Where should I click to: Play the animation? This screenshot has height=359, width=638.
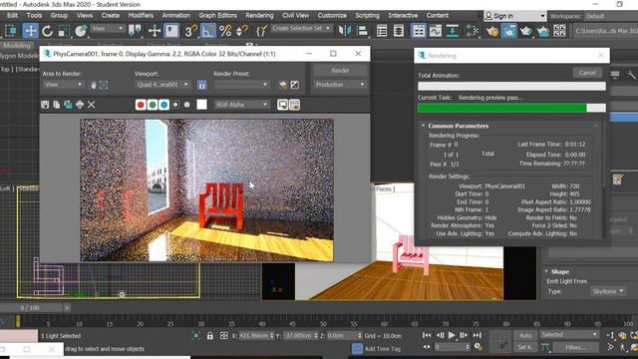click(x=452, y=335)
